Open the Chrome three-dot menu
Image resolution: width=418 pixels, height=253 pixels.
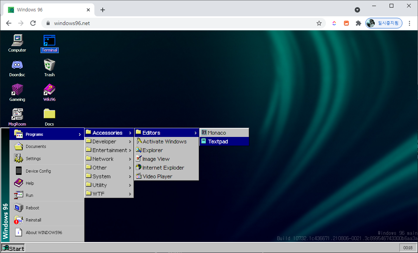click(409, 23)
